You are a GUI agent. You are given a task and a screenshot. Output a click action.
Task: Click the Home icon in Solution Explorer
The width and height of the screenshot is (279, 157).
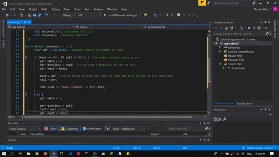(x=226, y=28)
